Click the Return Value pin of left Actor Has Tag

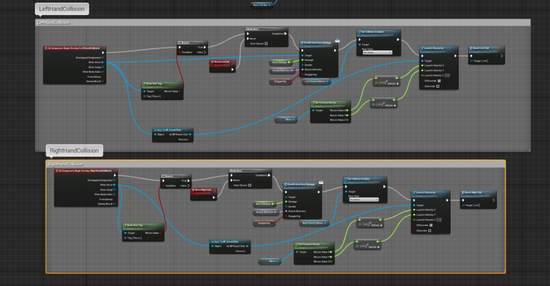pos(181,91)
